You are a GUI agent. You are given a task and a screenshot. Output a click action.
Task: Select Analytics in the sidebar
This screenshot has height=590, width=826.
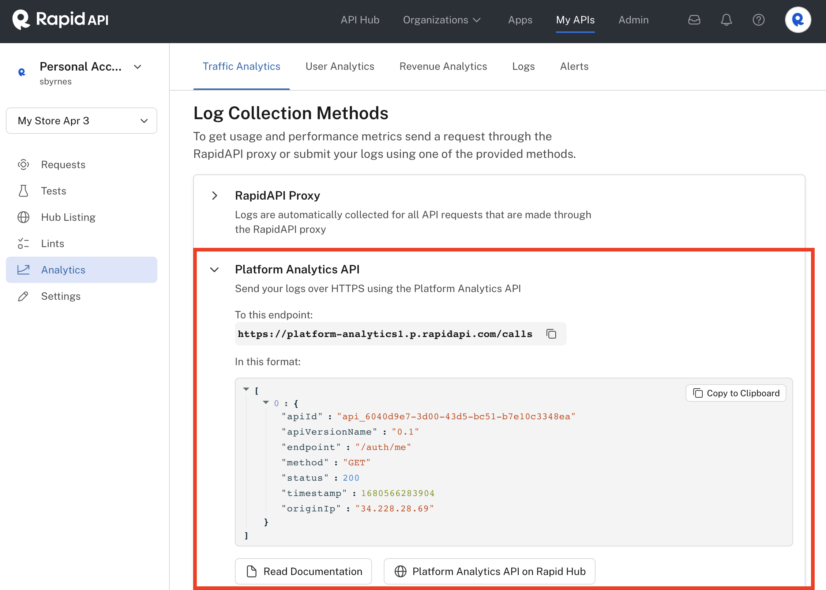(x=82, y=270)
